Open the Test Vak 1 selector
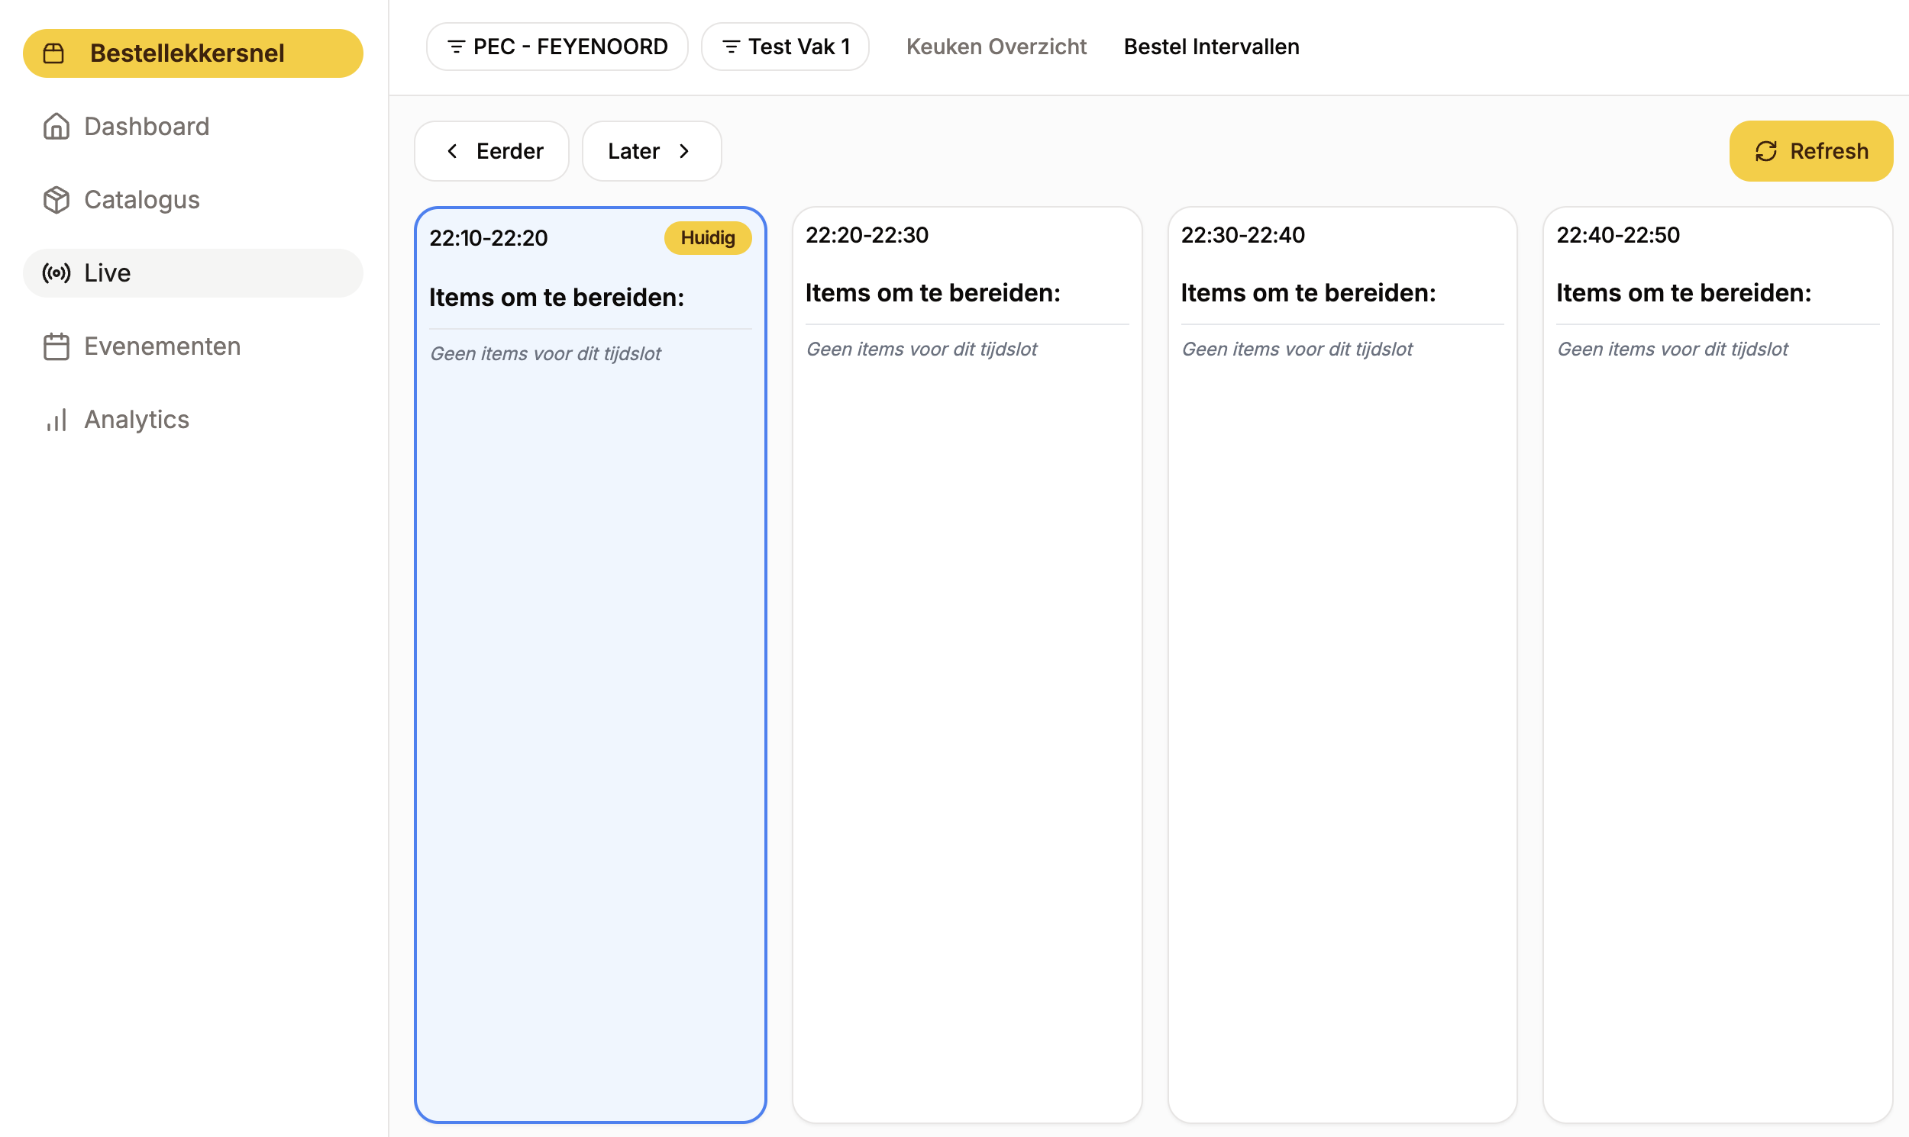The image size is (1909, 1137). click(x=785, y=46)
